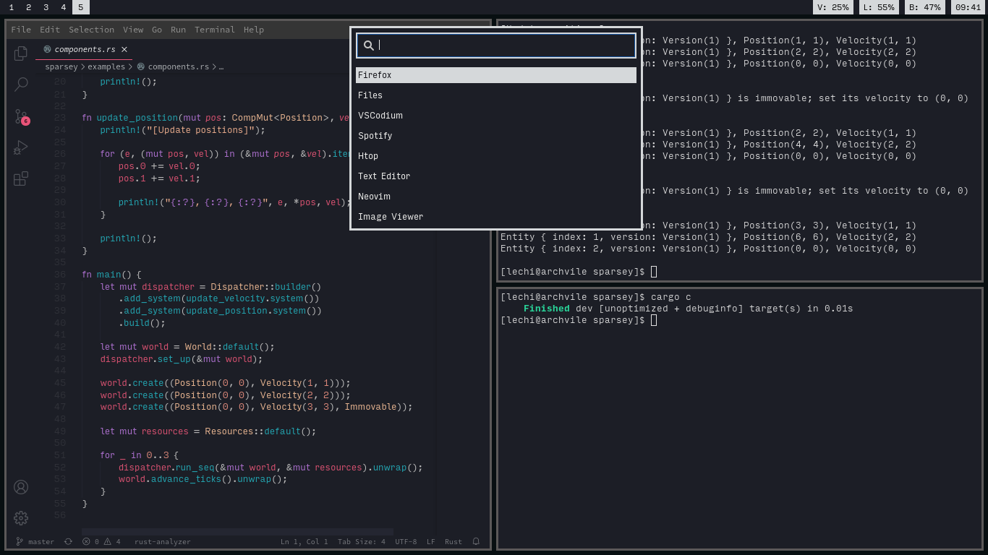988x555 pixels.
Task: Open the Extensions view
Action: [x=21, y=178]
